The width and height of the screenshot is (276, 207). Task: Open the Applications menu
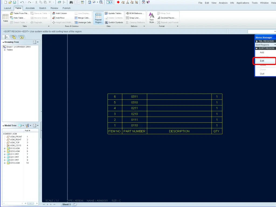(243, 3)
